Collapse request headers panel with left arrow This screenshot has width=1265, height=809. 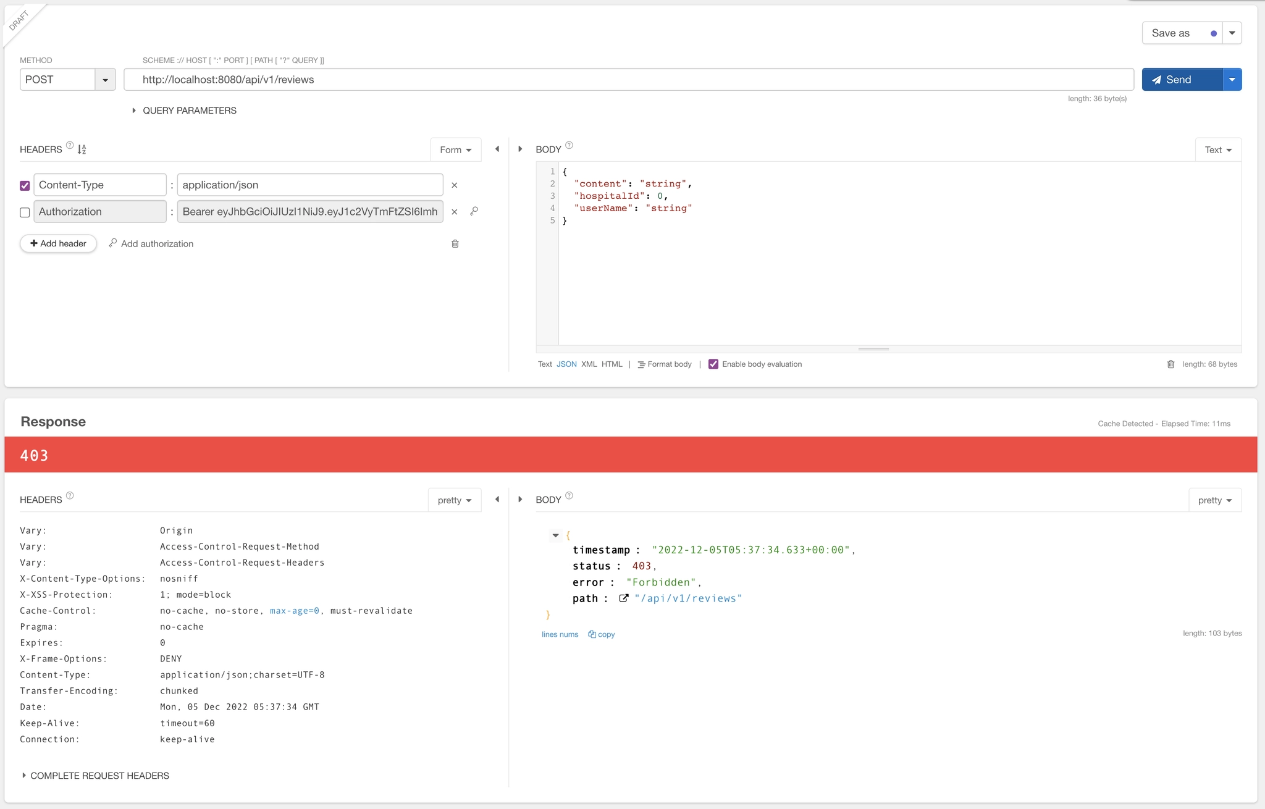497,149
